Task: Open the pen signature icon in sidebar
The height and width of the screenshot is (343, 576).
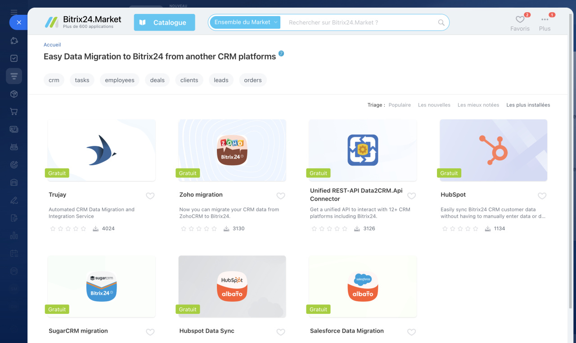Action: [x=14, y=200]
